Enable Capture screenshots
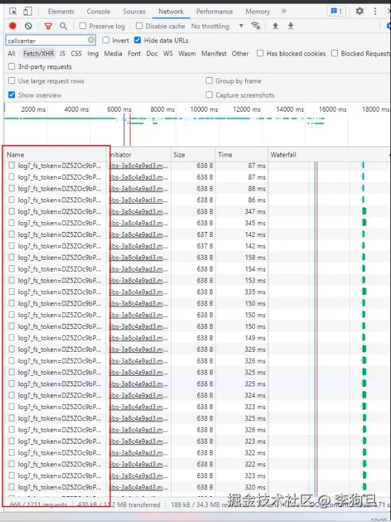This screenshot has height=522, width=391. coord(209,95)
